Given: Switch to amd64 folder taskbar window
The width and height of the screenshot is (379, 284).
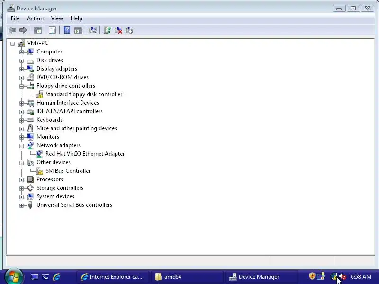Looking at the screenshot, I should coord(187,277).
